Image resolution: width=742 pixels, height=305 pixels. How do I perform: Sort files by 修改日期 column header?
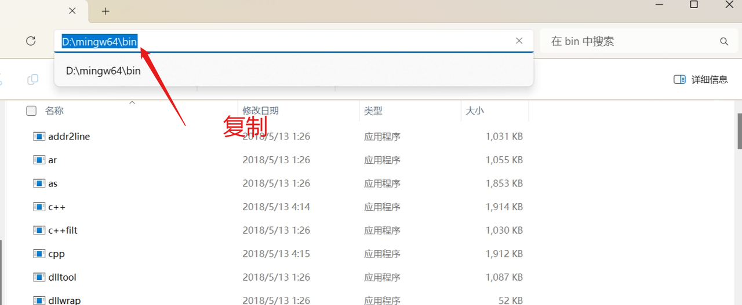(260, 111)
